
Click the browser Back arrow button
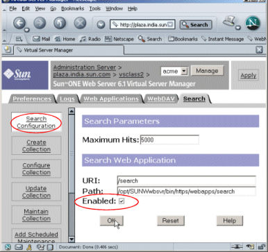click(19, 23)
